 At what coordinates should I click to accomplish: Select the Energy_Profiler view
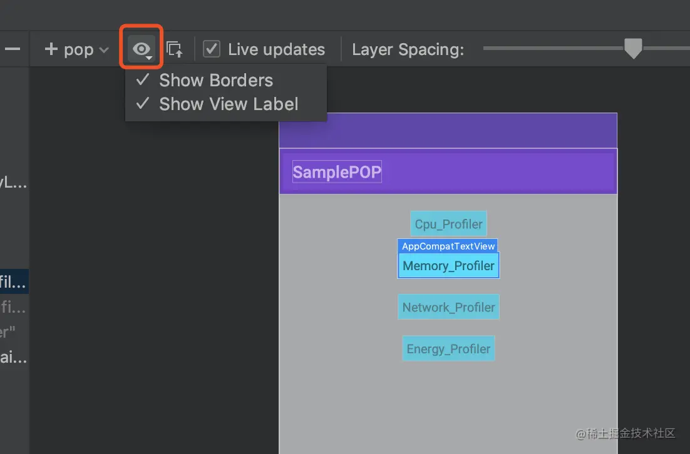(x=448, y=349)
